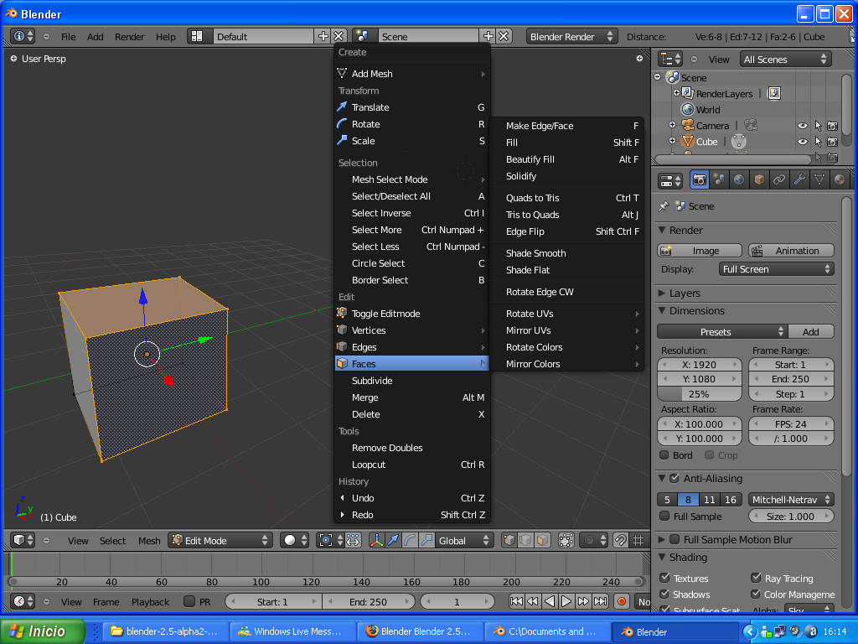Switch to edge select mode icon
The height and width of the screenshot is (644, 858).
click(x=526, y=541)
